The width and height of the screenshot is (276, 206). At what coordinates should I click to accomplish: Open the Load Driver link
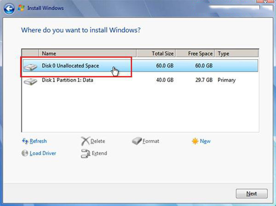click(43, 153)
